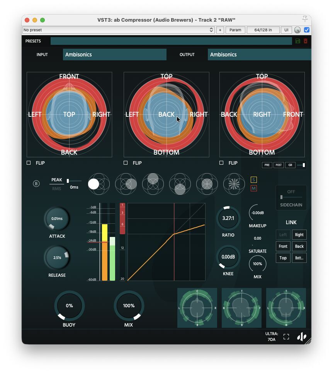Click the SIDECHAIN OFF slider handle
333x373 pixels.
click(x=281, y=197)
